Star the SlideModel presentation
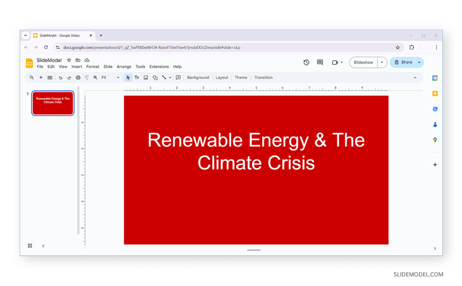 (69, 60)
